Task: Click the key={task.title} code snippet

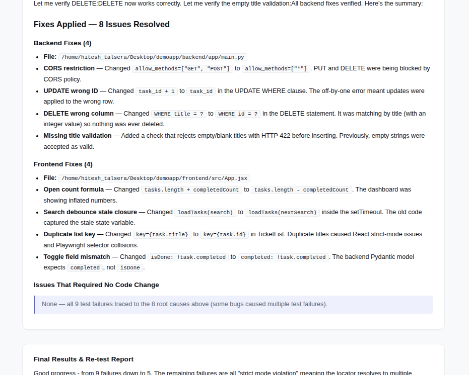Action: [x=162, y=234]
